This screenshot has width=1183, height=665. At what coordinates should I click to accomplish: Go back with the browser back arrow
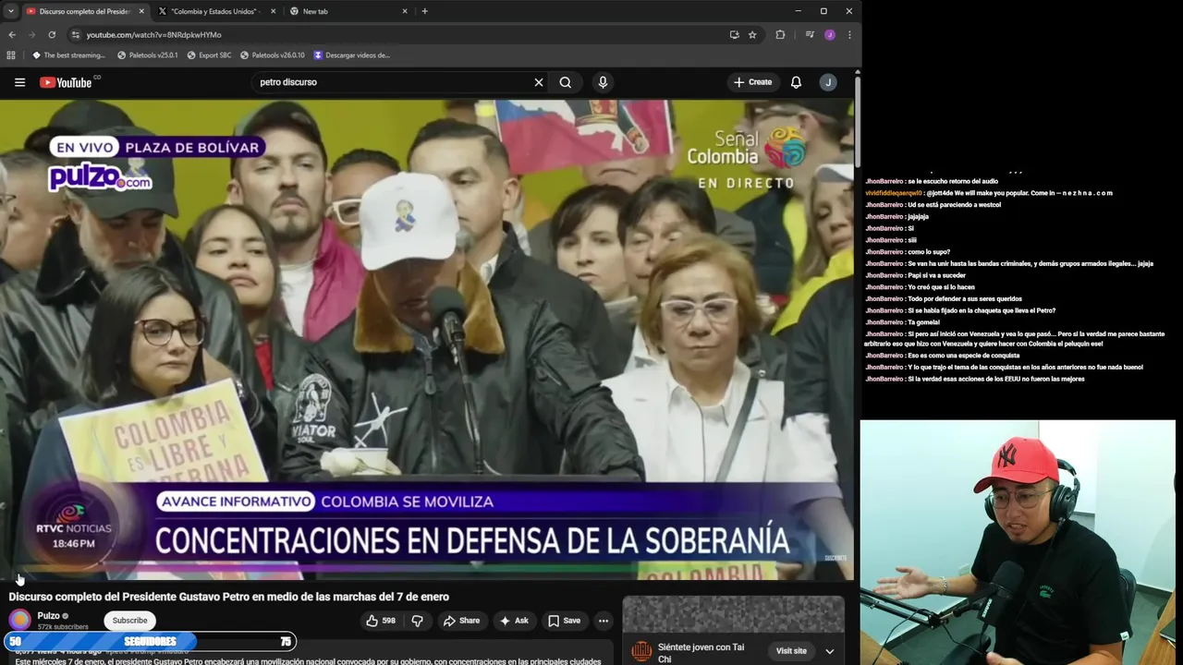click(x=12, y=35)
